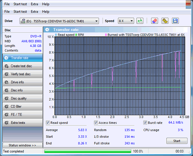Click the Burst rate value 64.1 MB/s
Image resolution: width=193 pixels, height=156 pixels.
pyautogui.click(x=176, y=122)
